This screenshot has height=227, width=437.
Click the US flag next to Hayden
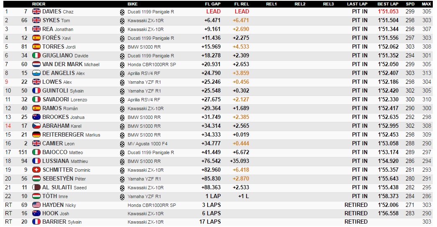36,205
